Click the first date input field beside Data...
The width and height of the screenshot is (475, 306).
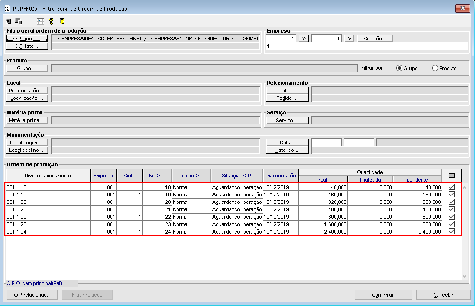[x=327, y=143]
